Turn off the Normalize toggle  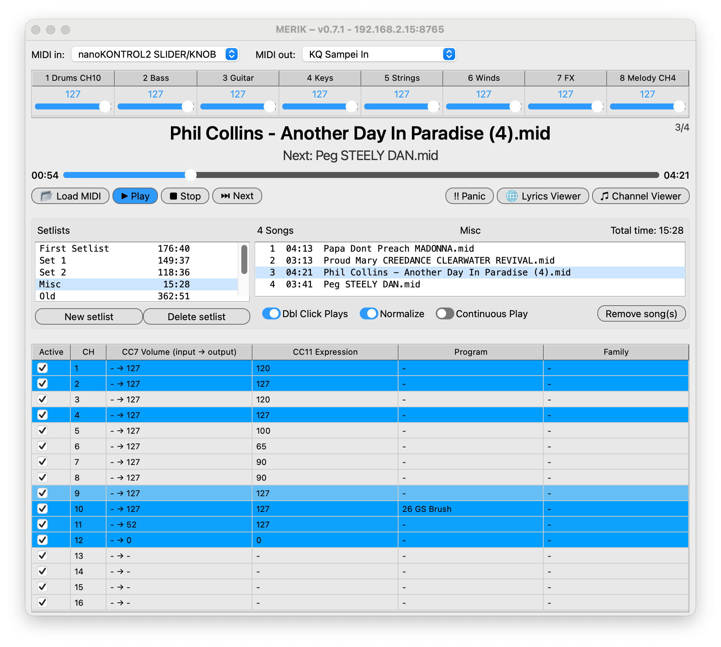tap(369, 314)
